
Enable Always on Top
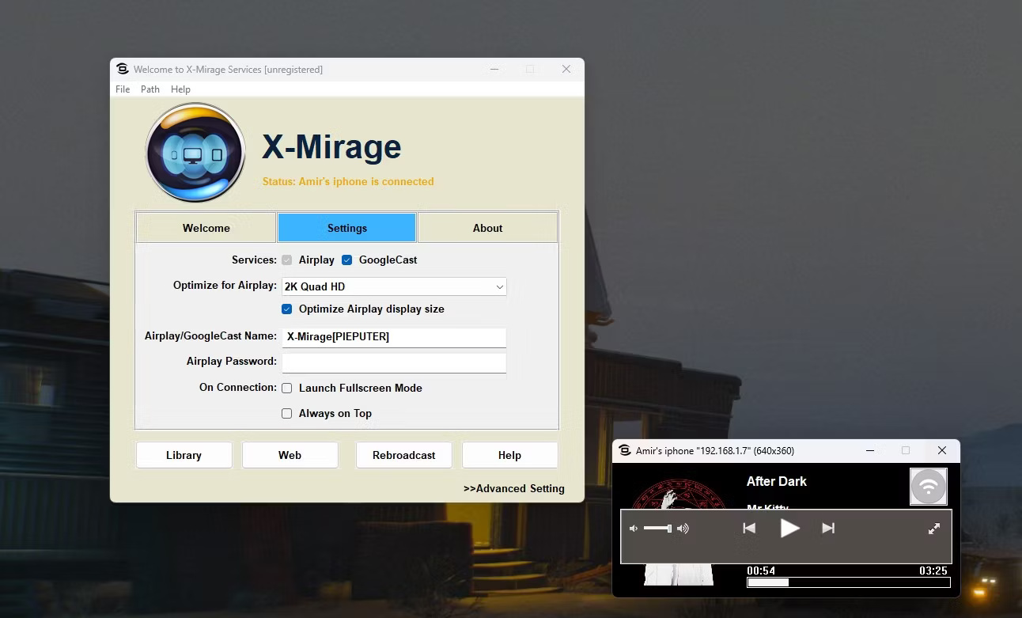pyautogui.click(x=286, y=413)
